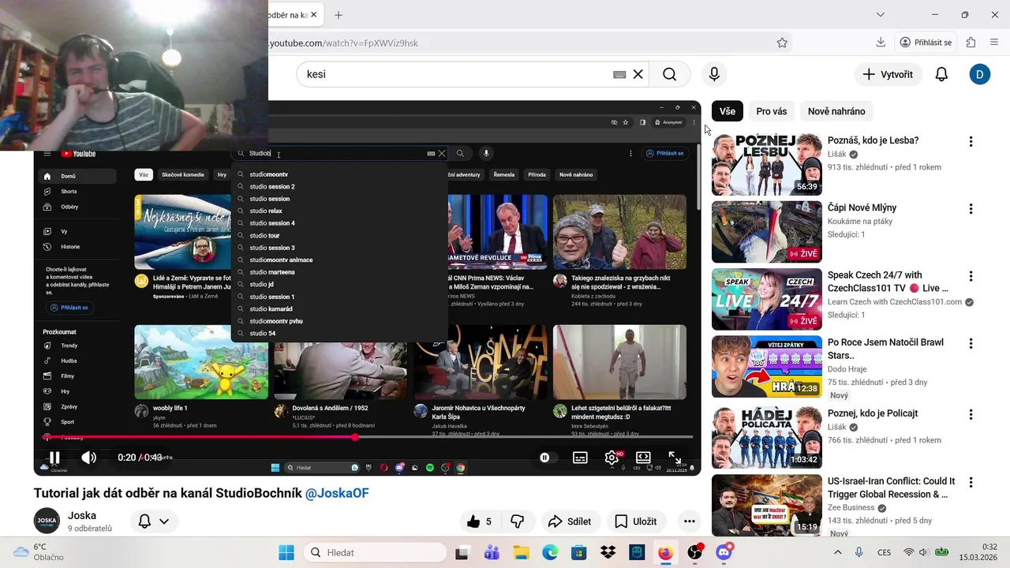Open the @JoskaOF channel link
Screen dimensions: 1010x568
tap(337, 493)
